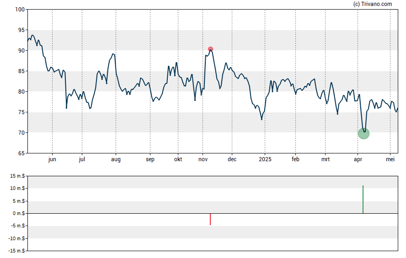
Task: Click the '5 m.$' axis label
Action: pyautogui.click(x=19, y=201)
